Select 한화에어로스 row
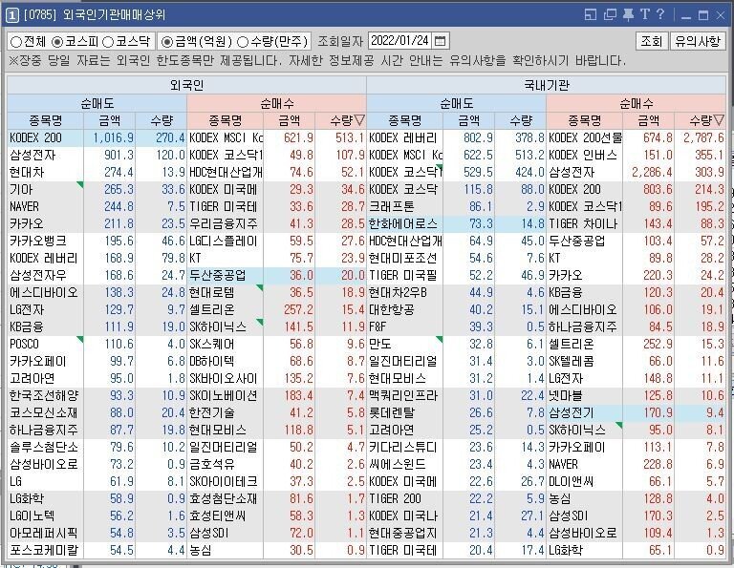 pyautogui.click(x=457, y=224)
